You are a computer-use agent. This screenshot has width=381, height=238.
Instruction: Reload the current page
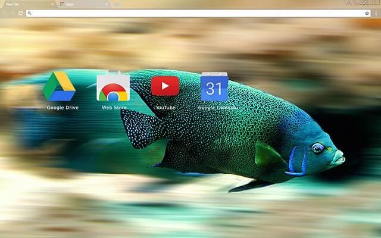(21, 13)
